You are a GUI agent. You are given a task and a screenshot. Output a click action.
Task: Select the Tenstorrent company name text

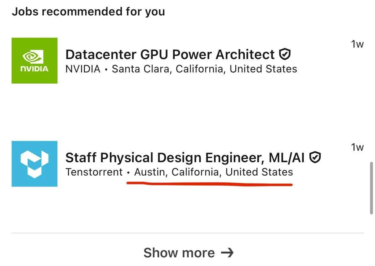[x=94, y=172]
